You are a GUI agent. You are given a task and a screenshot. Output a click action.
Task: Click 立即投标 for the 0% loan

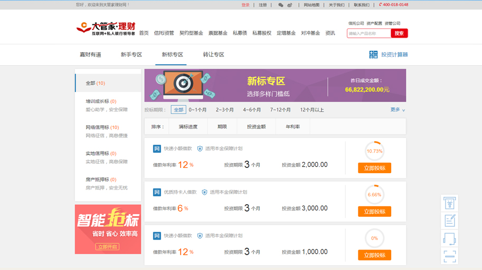click(x=374, y=255)
